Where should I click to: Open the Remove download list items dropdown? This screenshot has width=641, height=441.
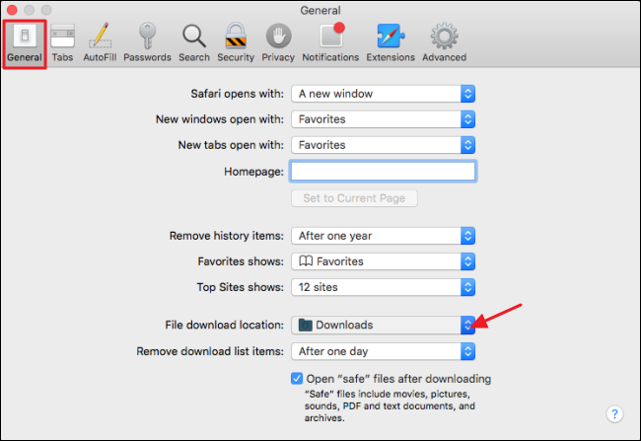pyautogui.click(x=383, y=351)
